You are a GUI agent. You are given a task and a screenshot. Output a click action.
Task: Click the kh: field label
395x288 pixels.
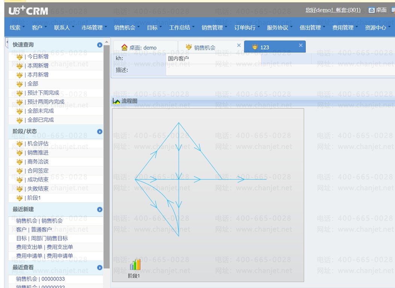coord(120,58)
